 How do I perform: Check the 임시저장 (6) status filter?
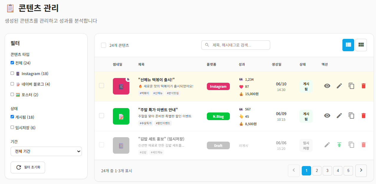coord(12,127)
